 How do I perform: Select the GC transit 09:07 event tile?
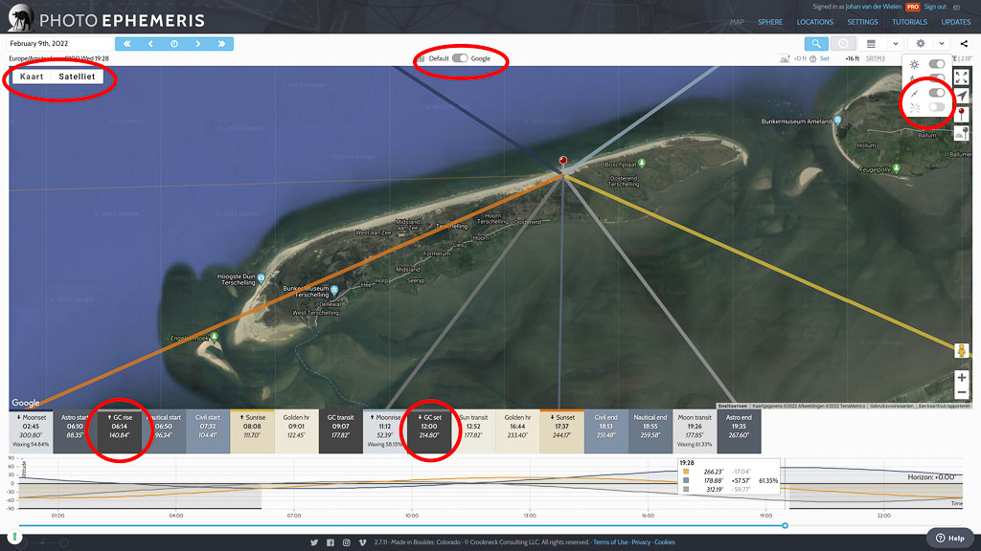click(341, 431)
